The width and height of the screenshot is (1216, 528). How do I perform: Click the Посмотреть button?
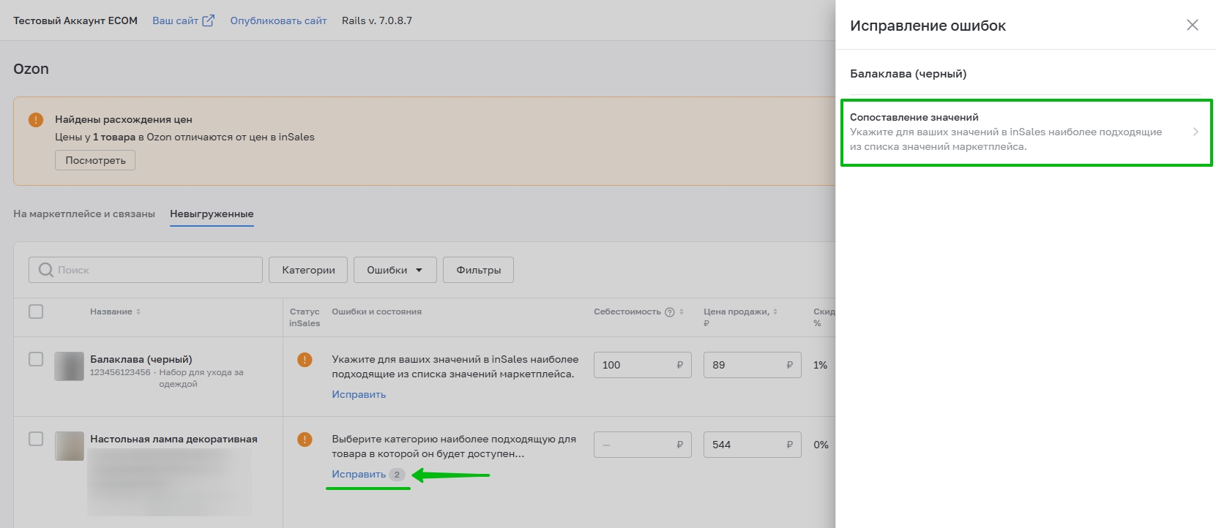tap(95, 160)
